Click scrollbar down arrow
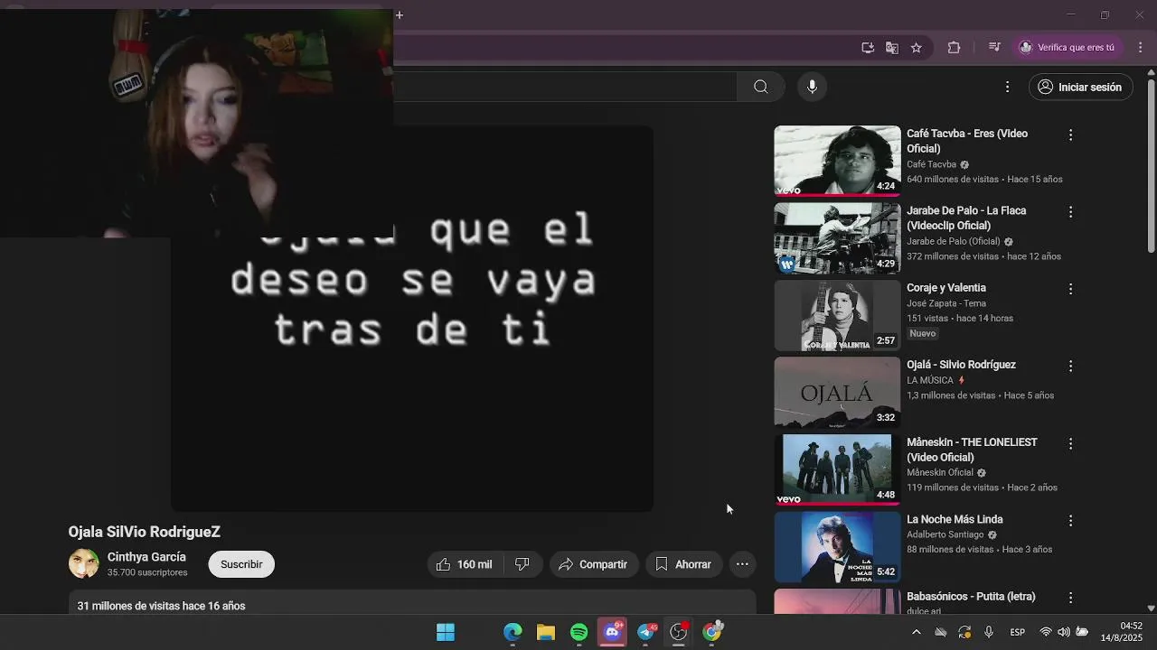This screenshot has width=1157, height=650. pyautogui.click(x=1151, y=608)
